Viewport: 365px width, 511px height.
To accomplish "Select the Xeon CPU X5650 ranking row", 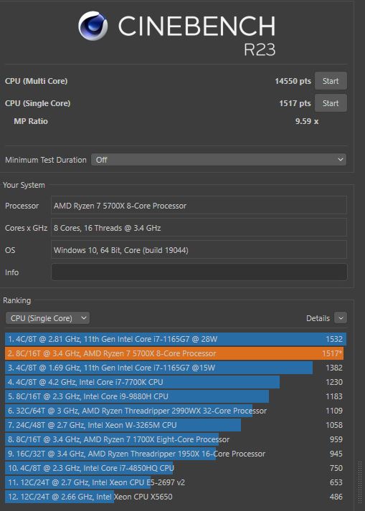I will pos(176,497).
